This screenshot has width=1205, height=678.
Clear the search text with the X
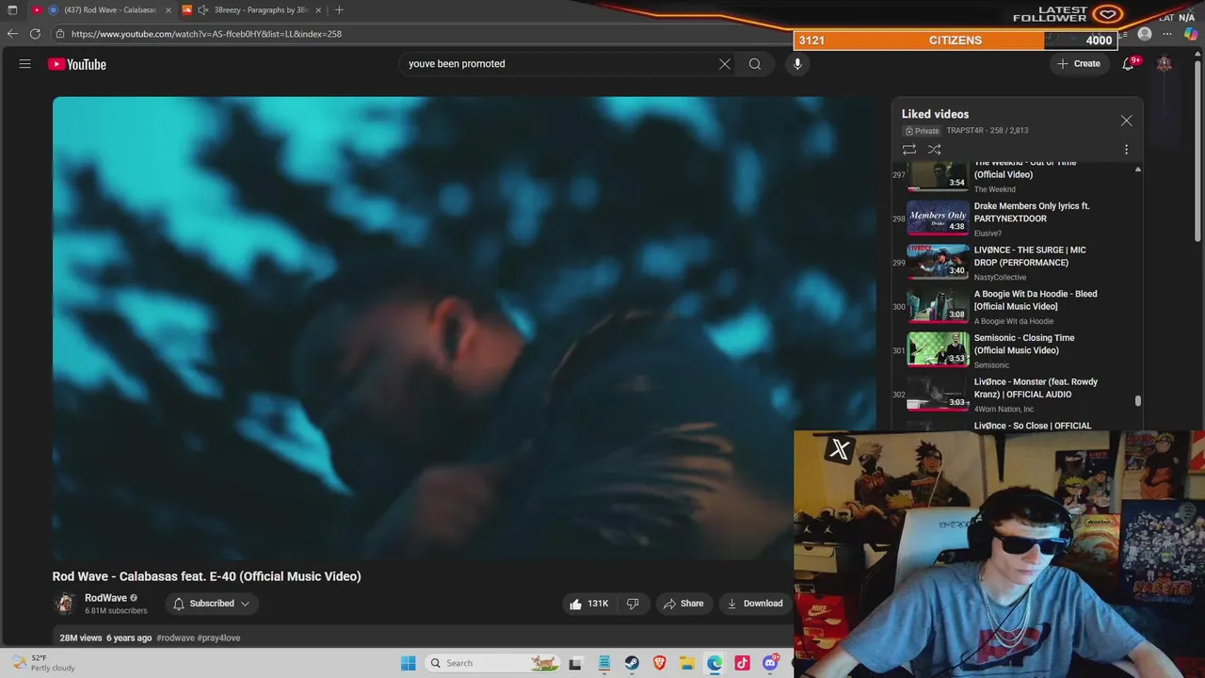725,64
